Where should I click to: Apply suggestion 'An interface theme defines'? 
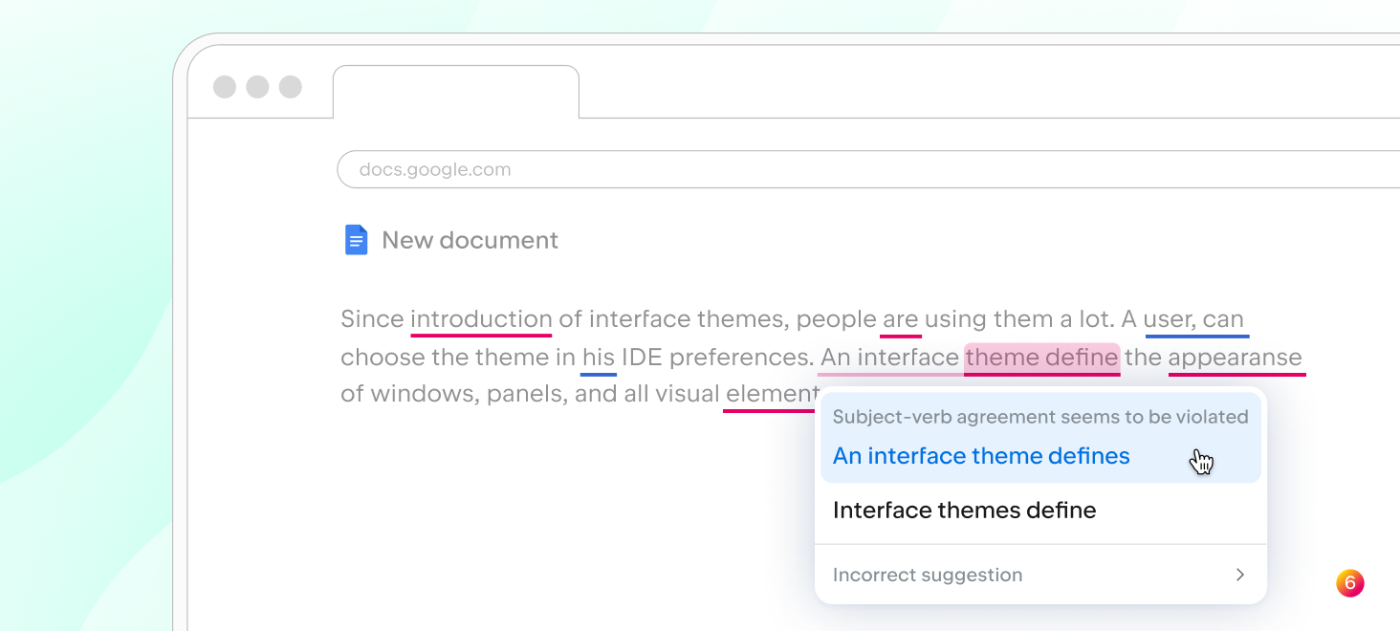(x=981, y=456)
